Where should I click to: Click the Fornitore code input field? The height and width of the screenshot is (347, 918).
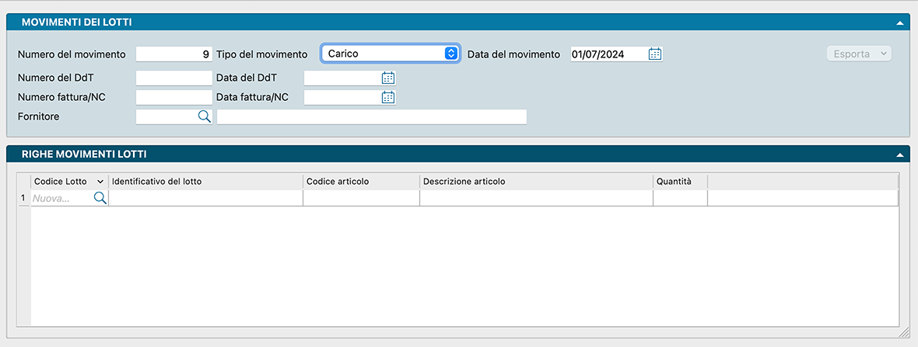pos(165,116)
